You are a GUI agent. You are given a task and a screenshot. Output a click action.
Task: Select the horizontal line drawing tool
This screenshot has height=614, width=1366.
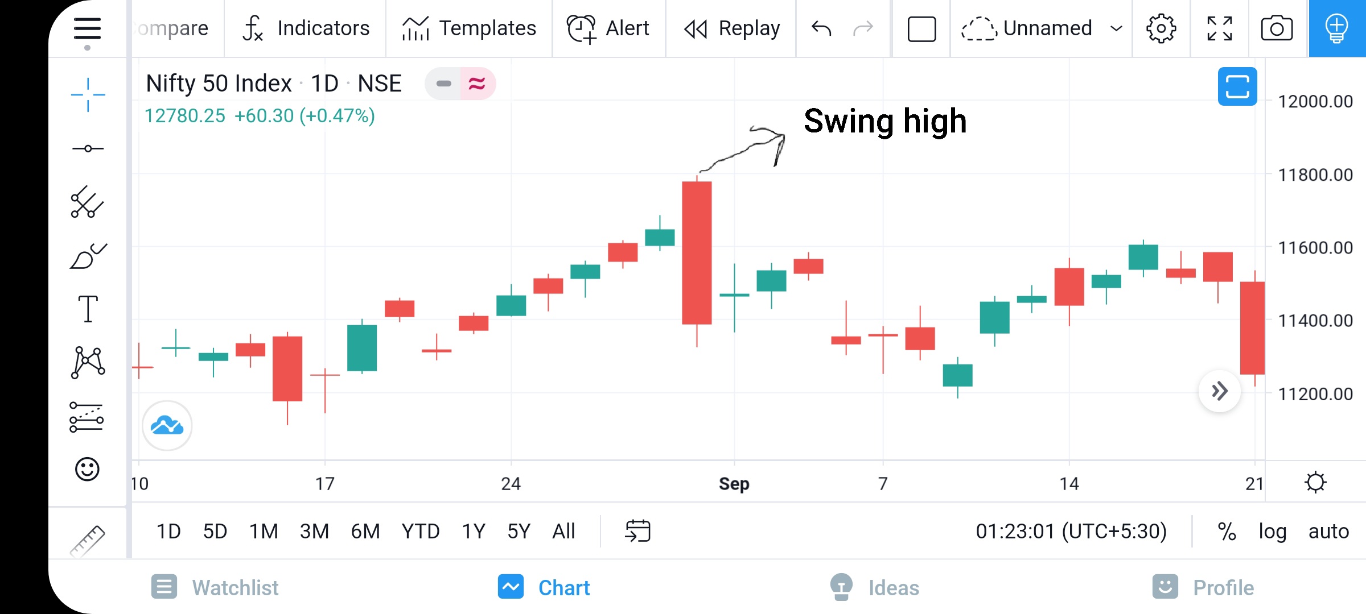[88, 148]
